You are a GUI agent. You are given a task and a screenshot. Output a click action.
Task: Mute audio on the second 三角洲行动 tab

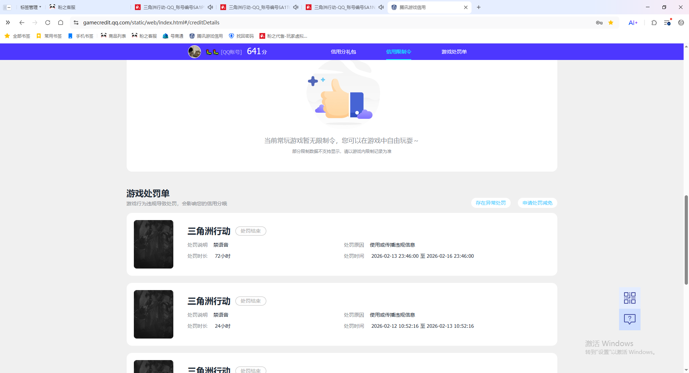coord(295,7)
